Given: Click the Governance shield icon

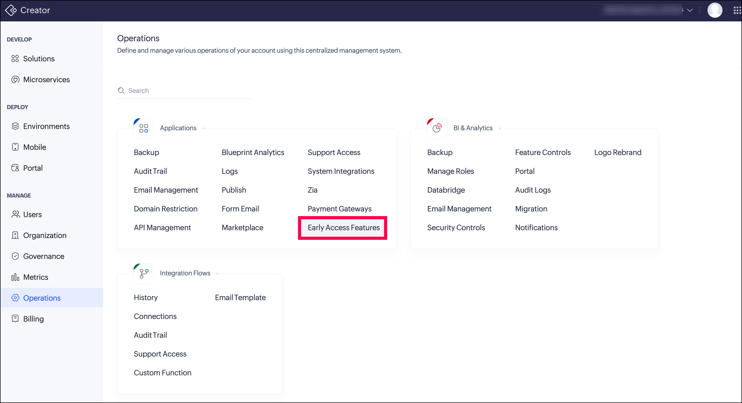Looking at the screenshot, I should pos(15,256).
